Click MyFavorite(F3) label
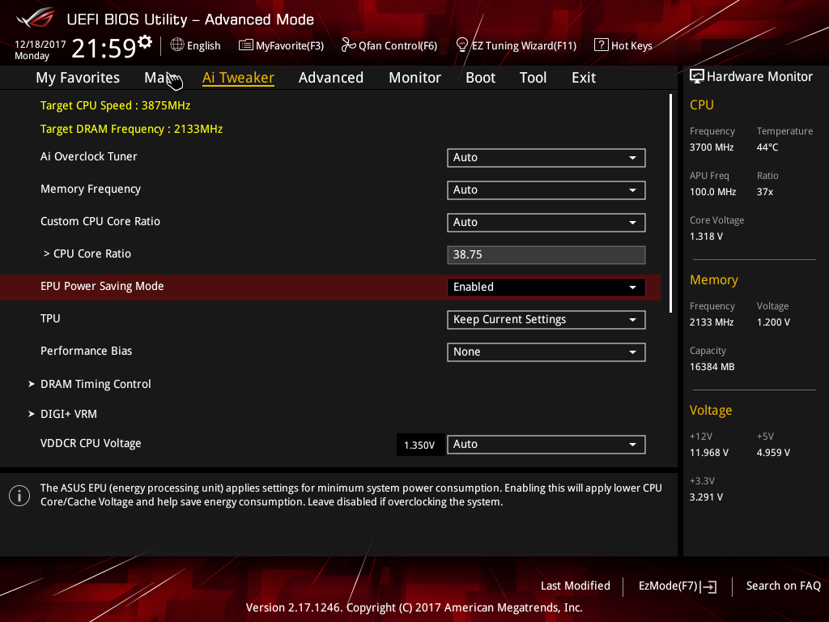The width and height of the screenshot is (829, 622). 290,46
